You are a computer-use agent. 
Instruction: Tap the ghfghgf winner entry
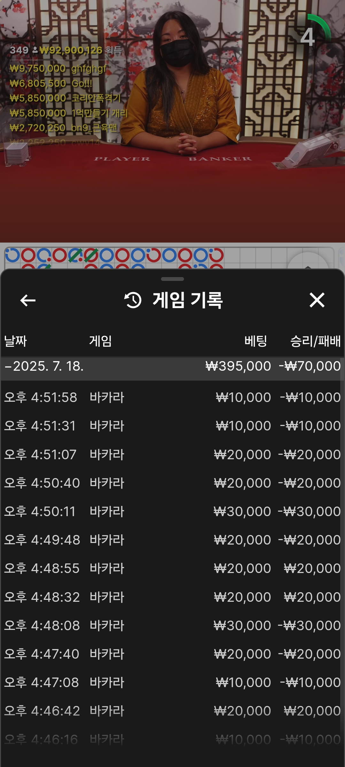[58, 68]
